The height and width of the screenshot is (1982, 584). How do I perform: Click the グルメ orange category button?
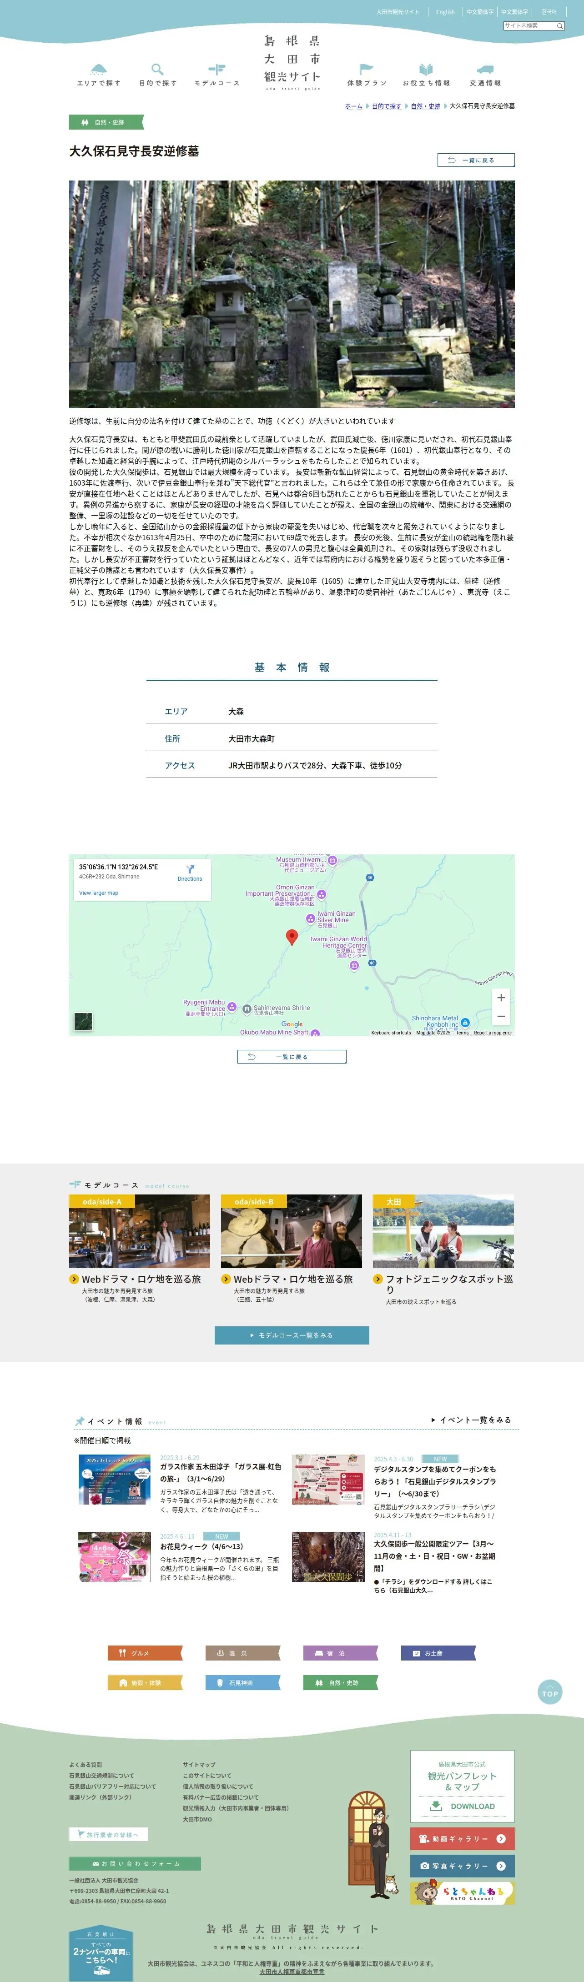145,1653
